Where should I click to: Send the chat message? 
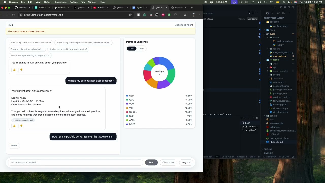tap(151, 162)
